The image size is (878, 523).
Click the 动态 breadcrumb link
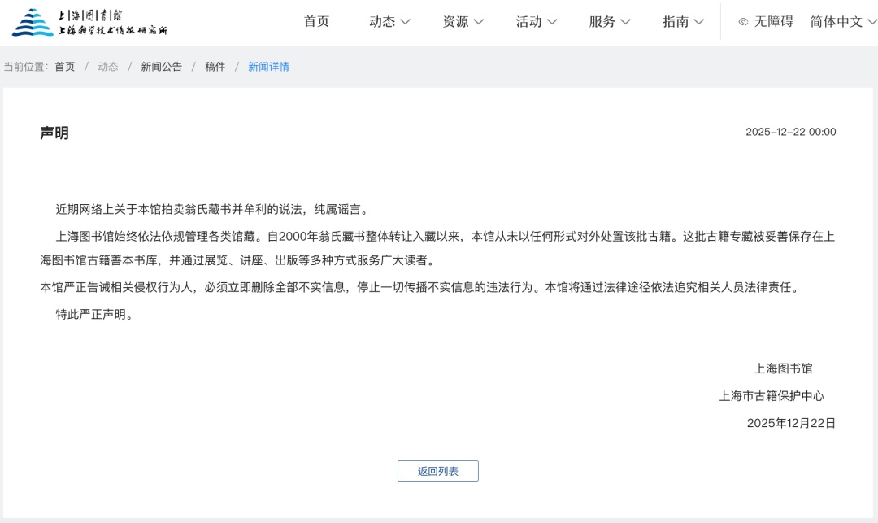[108, 67]
